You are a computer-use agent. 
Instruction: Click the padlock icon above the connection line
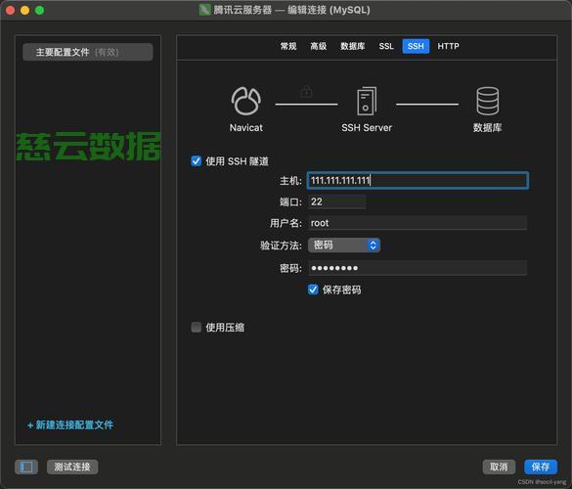306,92
